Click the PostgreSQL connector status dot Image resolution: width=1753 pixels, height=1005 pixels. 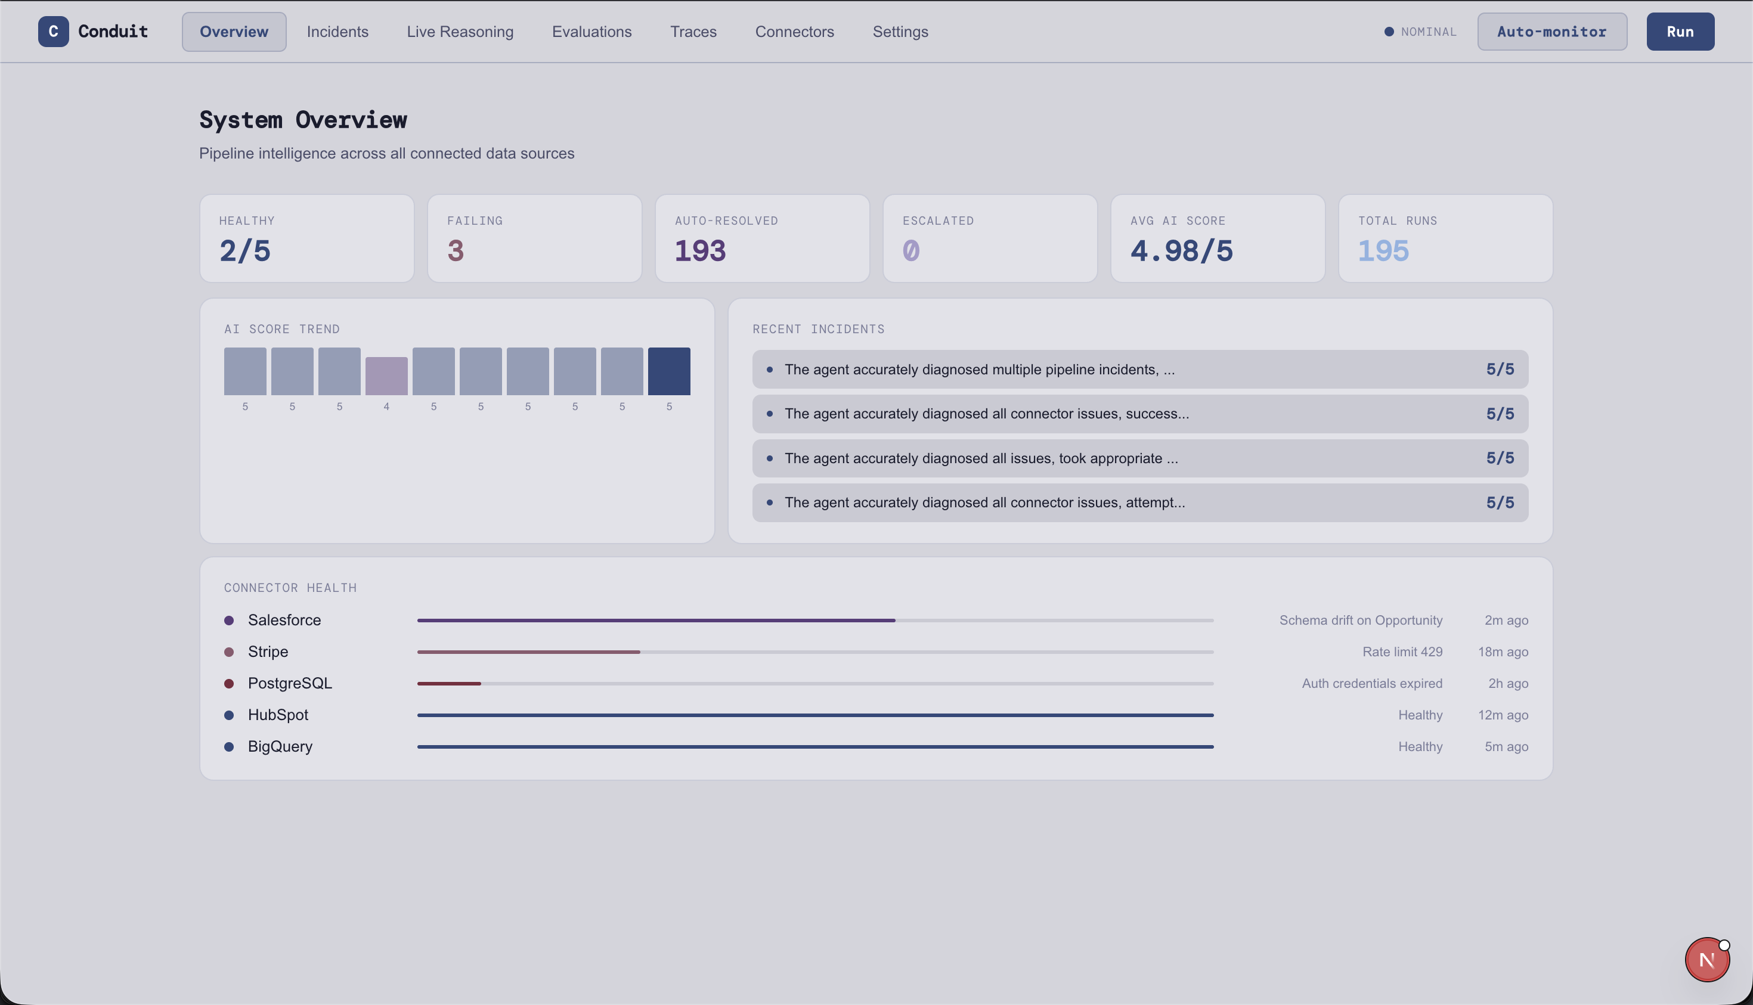(229, 683)
